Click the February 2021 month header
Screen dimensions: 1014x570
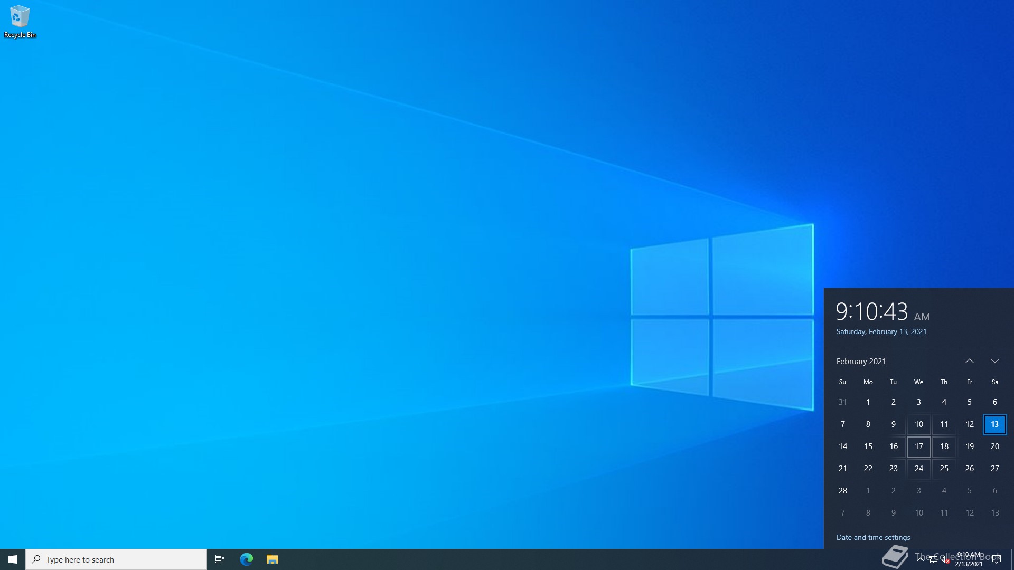click(x=861, y=362)
